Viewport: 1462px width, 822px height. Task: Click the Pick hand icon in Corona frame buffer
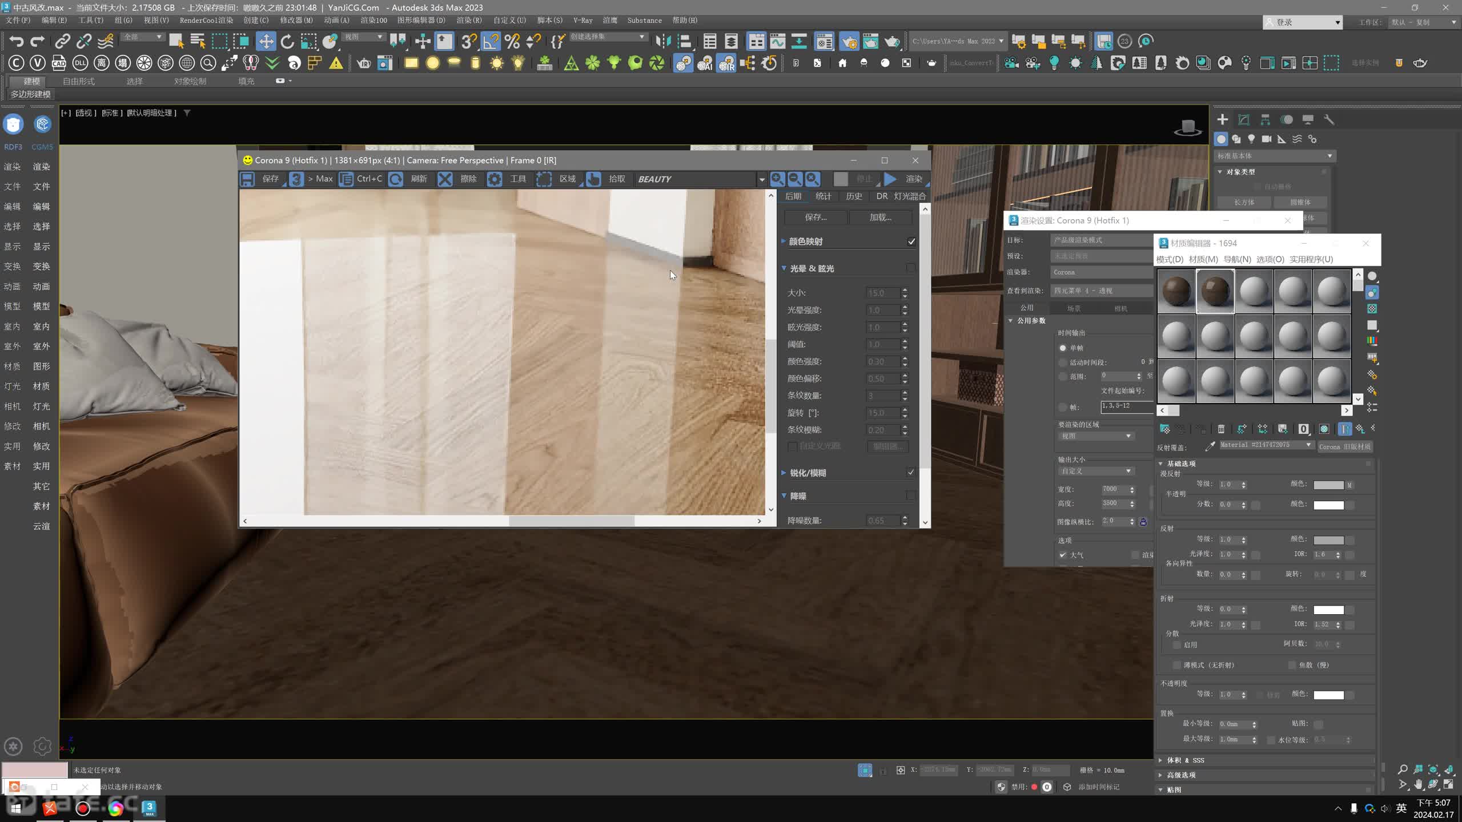tap(594, 179)
